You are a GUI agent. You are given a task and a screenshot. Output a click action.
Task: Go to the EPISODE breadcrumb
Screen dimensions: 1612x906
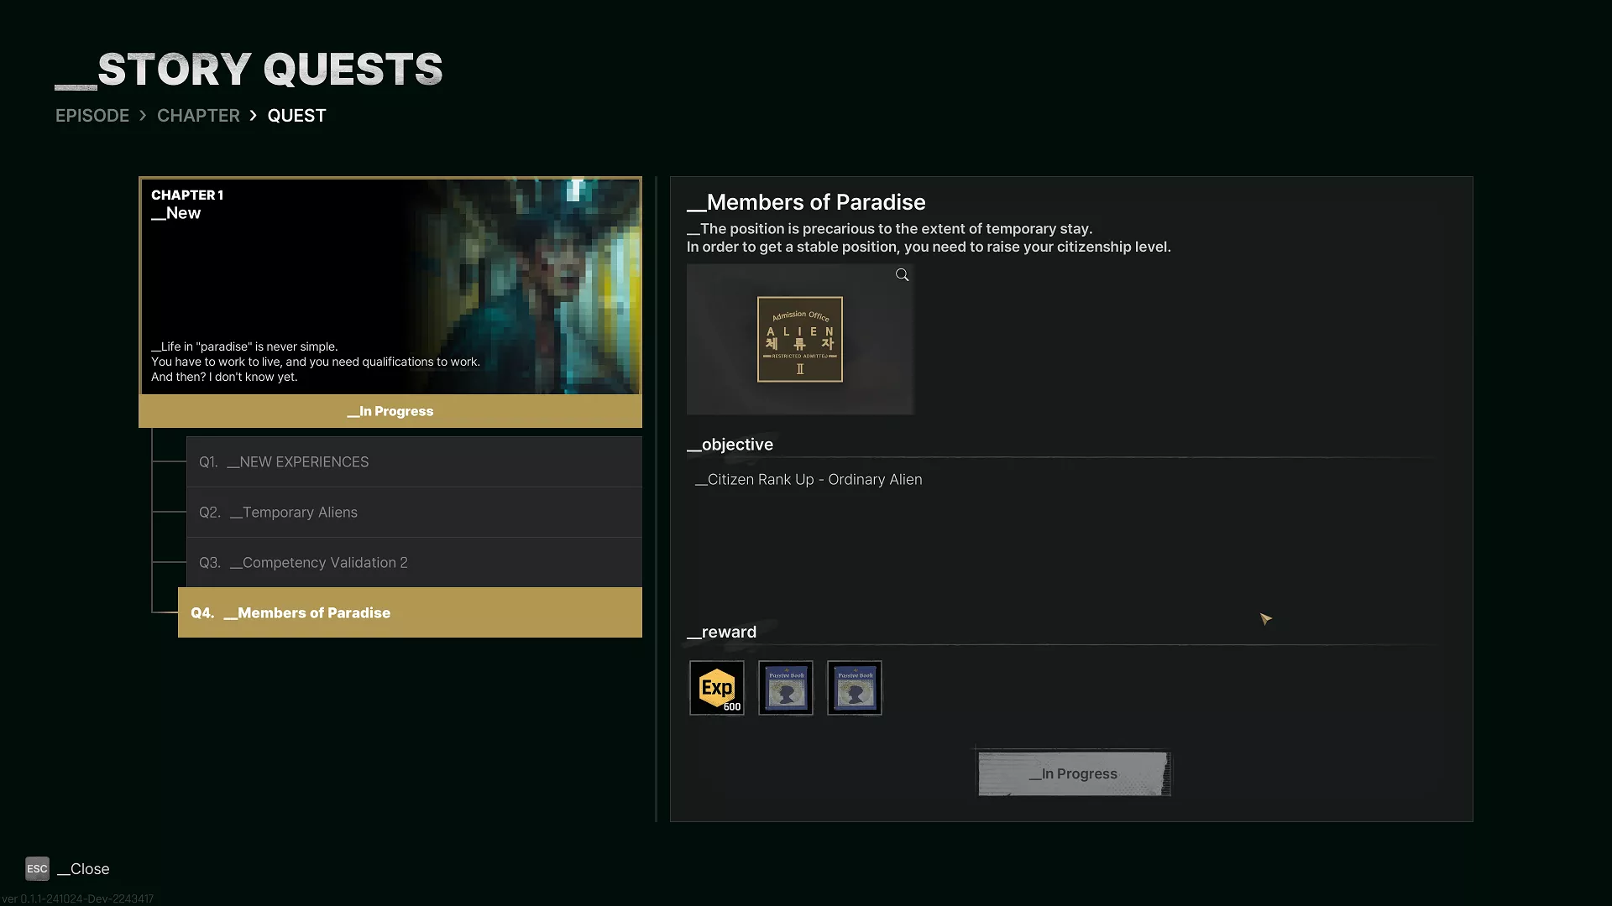coord(92,116)
